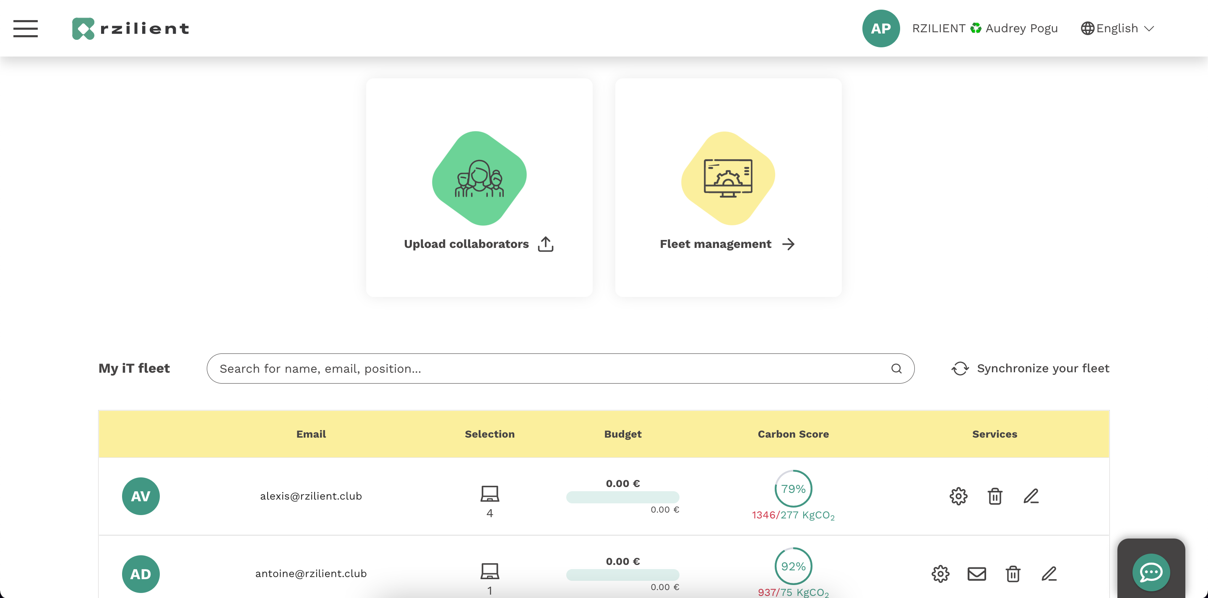Send email invite to antoine@rzilient.club
1208x598 pixels.
[976, 574]
